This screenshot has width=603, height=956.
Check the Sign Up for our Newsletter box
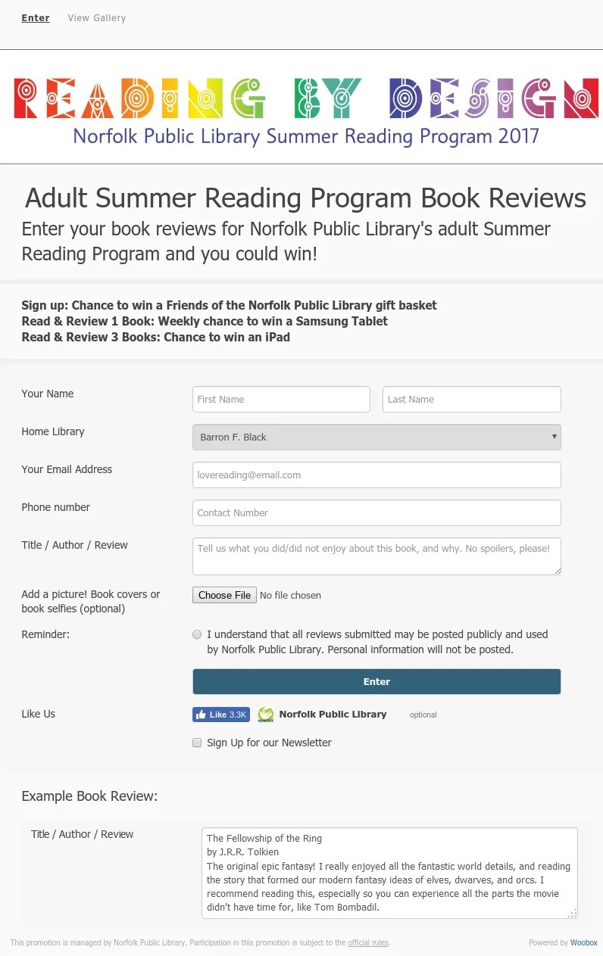[x=197, y=743]
